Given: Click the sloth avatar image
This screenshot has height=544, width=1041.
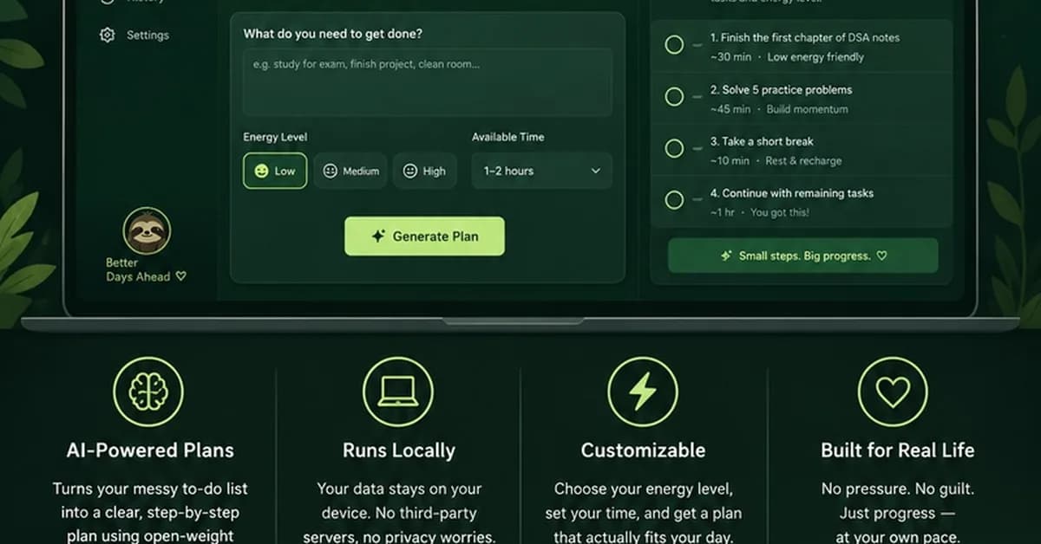Looking at the screenshot, I should [147, 230].
